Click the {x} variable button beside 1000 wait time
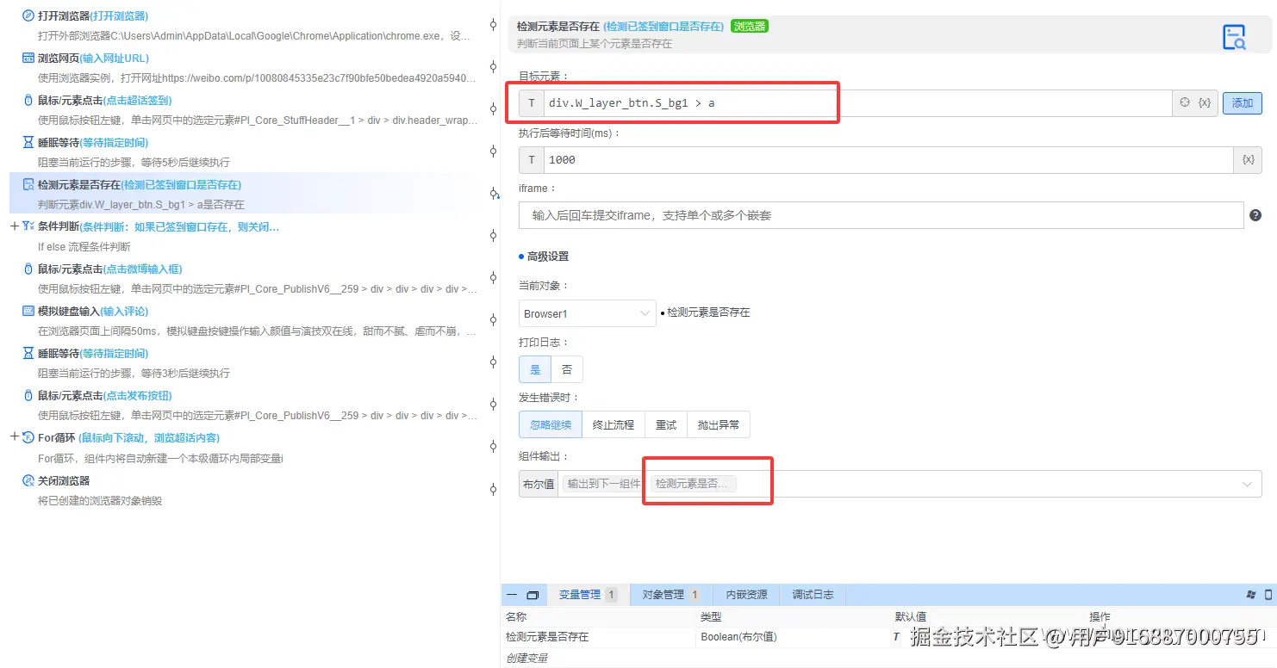 1248,159
